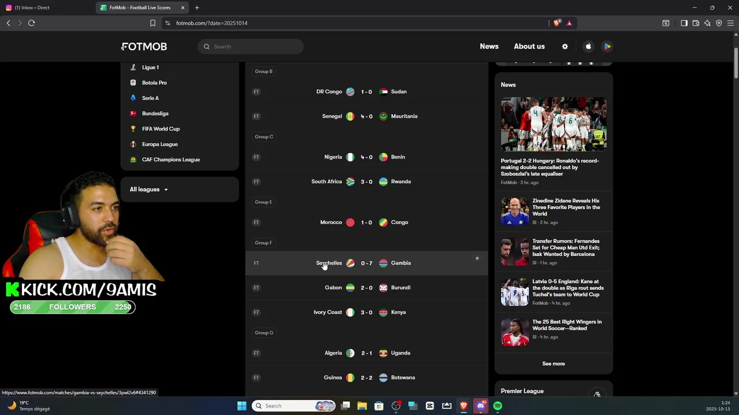Open the Guinea 2-2 Botswana match

pyautogui.click(x=367, y=378)
